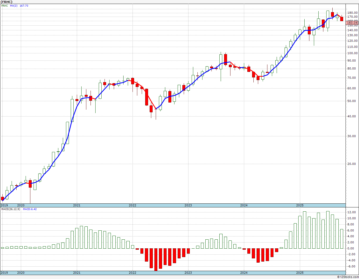Viewport: 359px width, 279px height.
Task: Click the 180.00 price axis label
Action: click(x=353, y=13)
